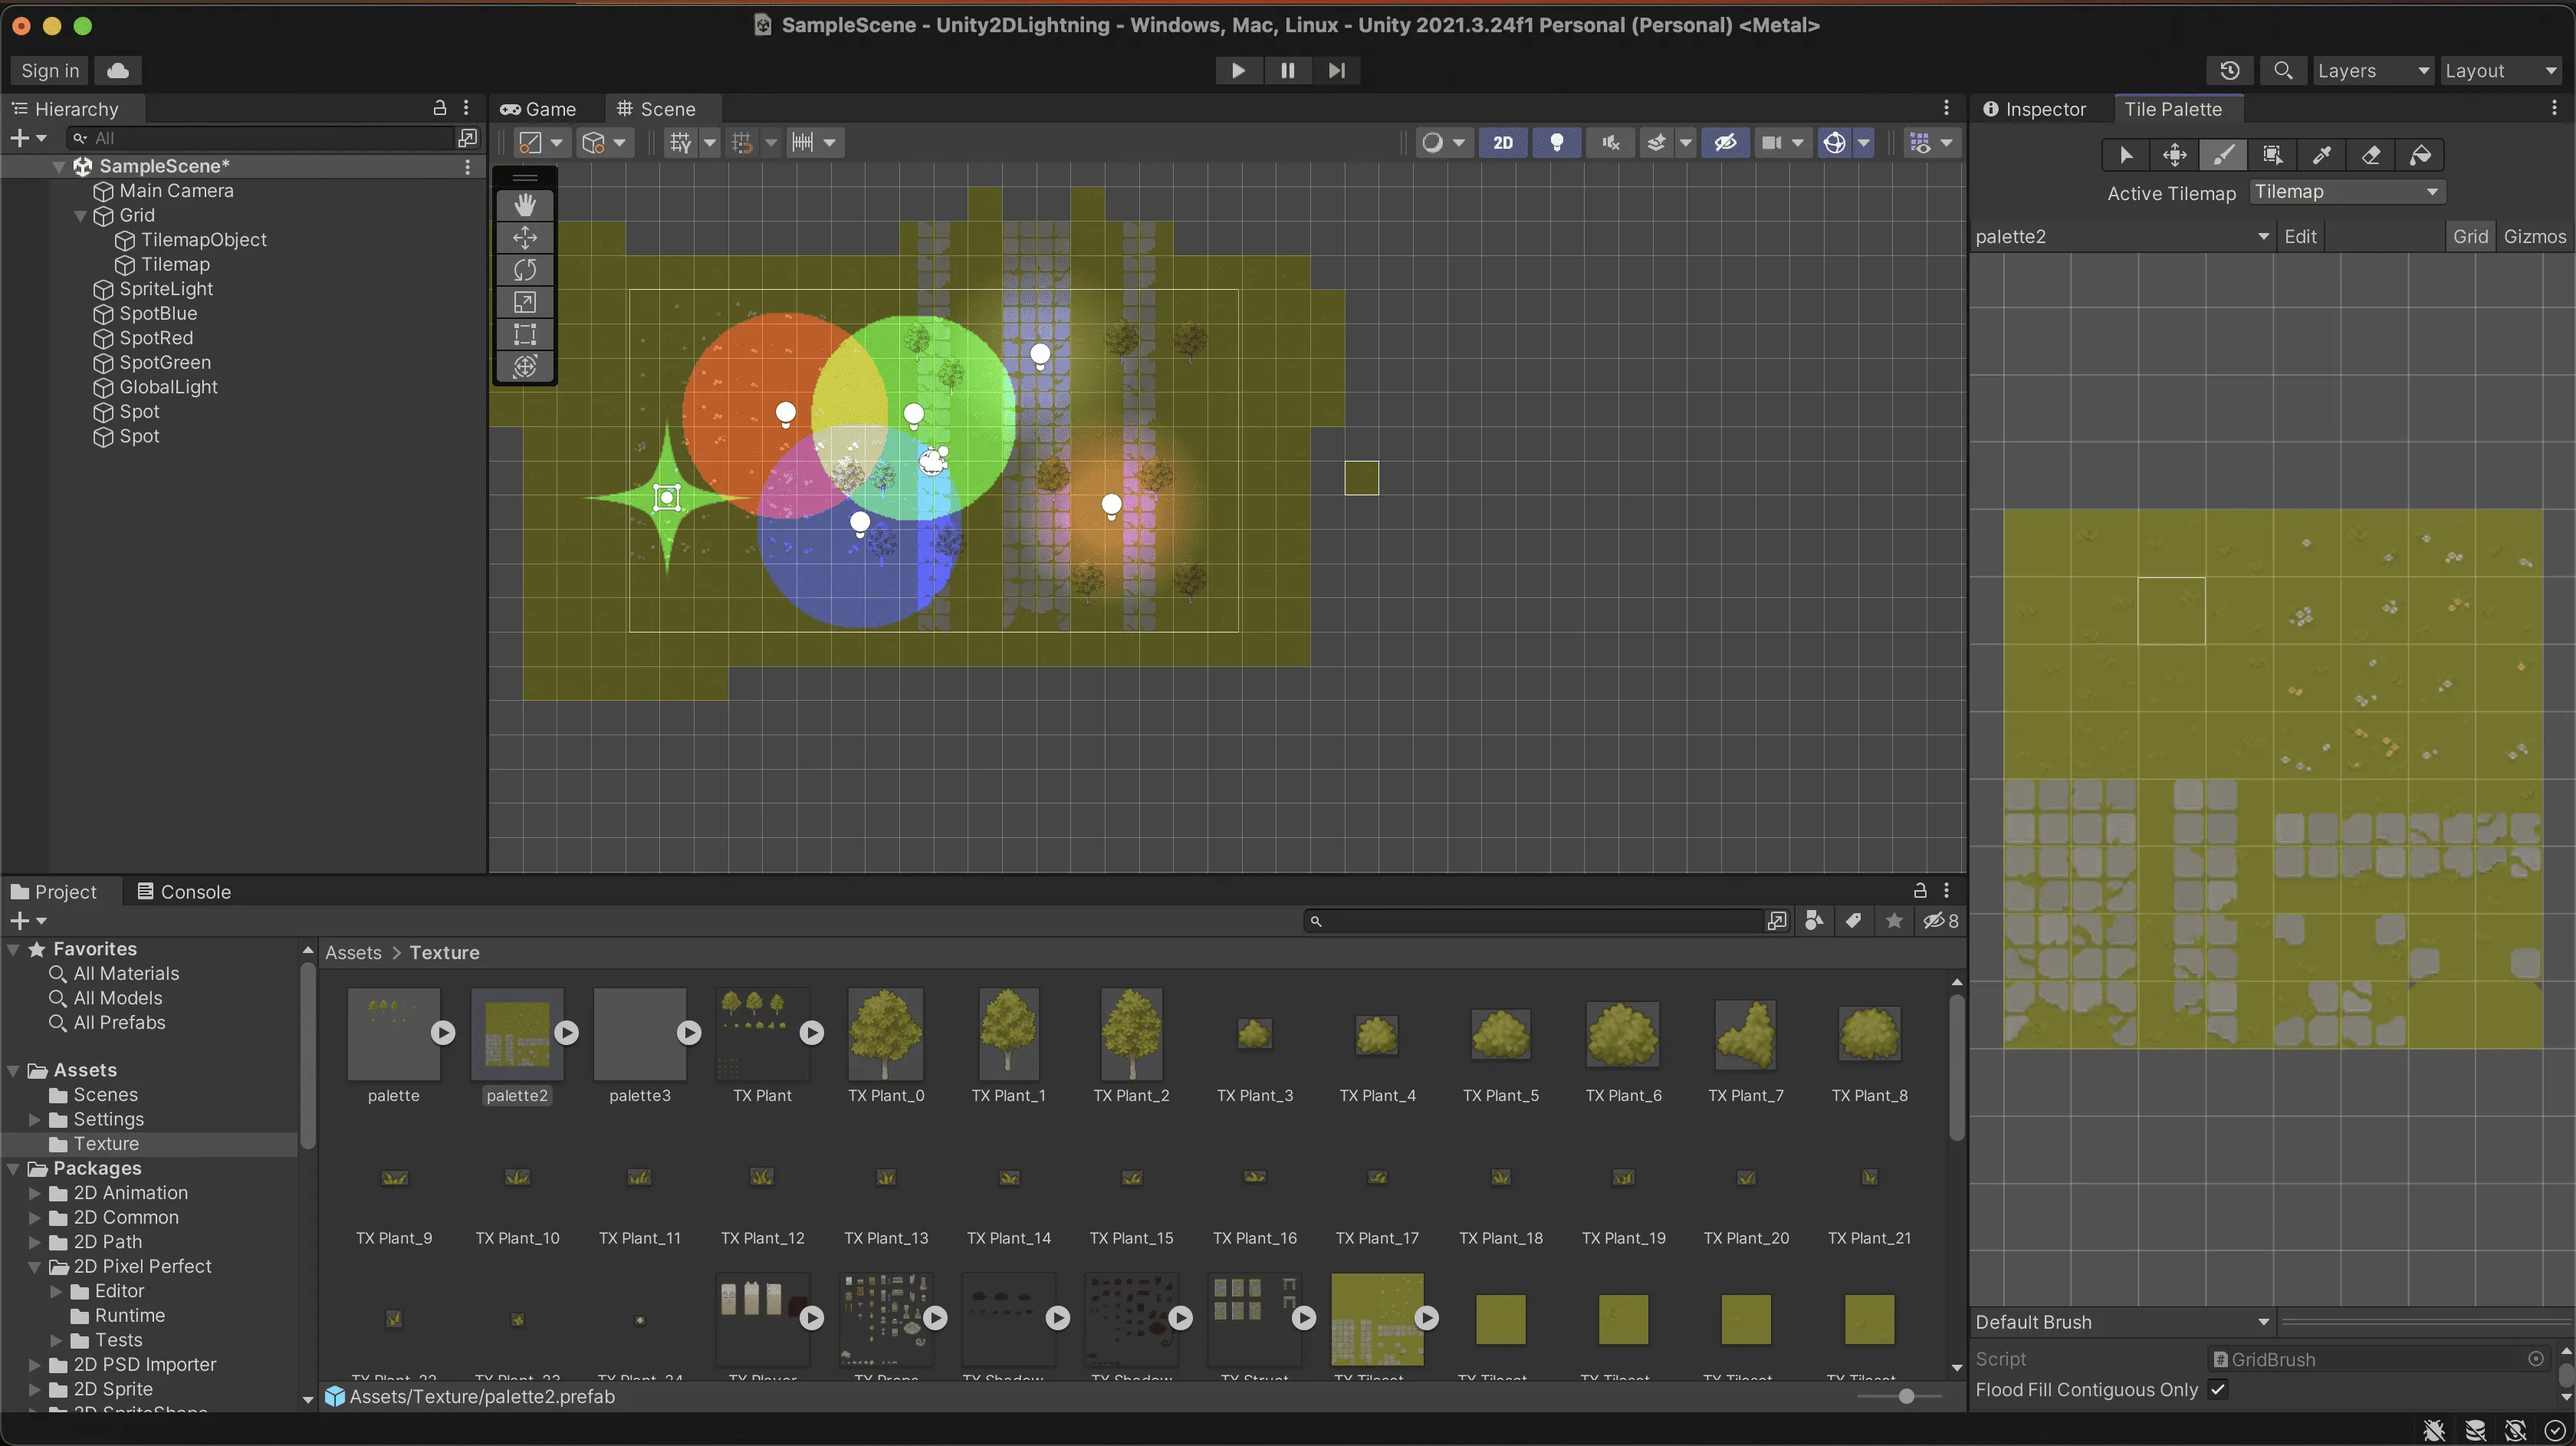Open the Default Brush dropdown
The height and width of the screenshot is (1446, 2576).
2122,1322
